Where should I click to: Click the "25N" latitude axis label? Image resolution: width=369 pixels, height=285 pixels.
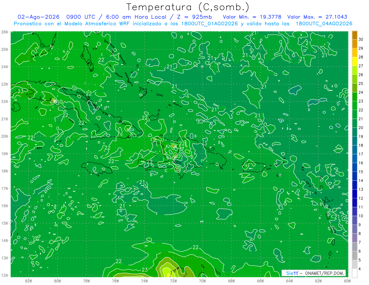click(x=5, y=49)
